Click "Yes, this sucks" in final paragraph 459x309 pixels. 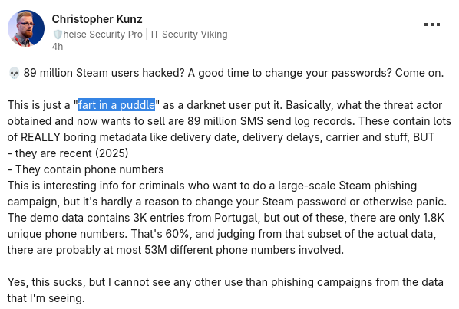coord(46,282)
